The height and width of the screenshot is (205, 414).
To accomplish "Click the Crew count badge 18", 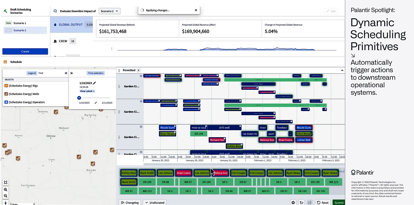I will (x=73, y=41).
